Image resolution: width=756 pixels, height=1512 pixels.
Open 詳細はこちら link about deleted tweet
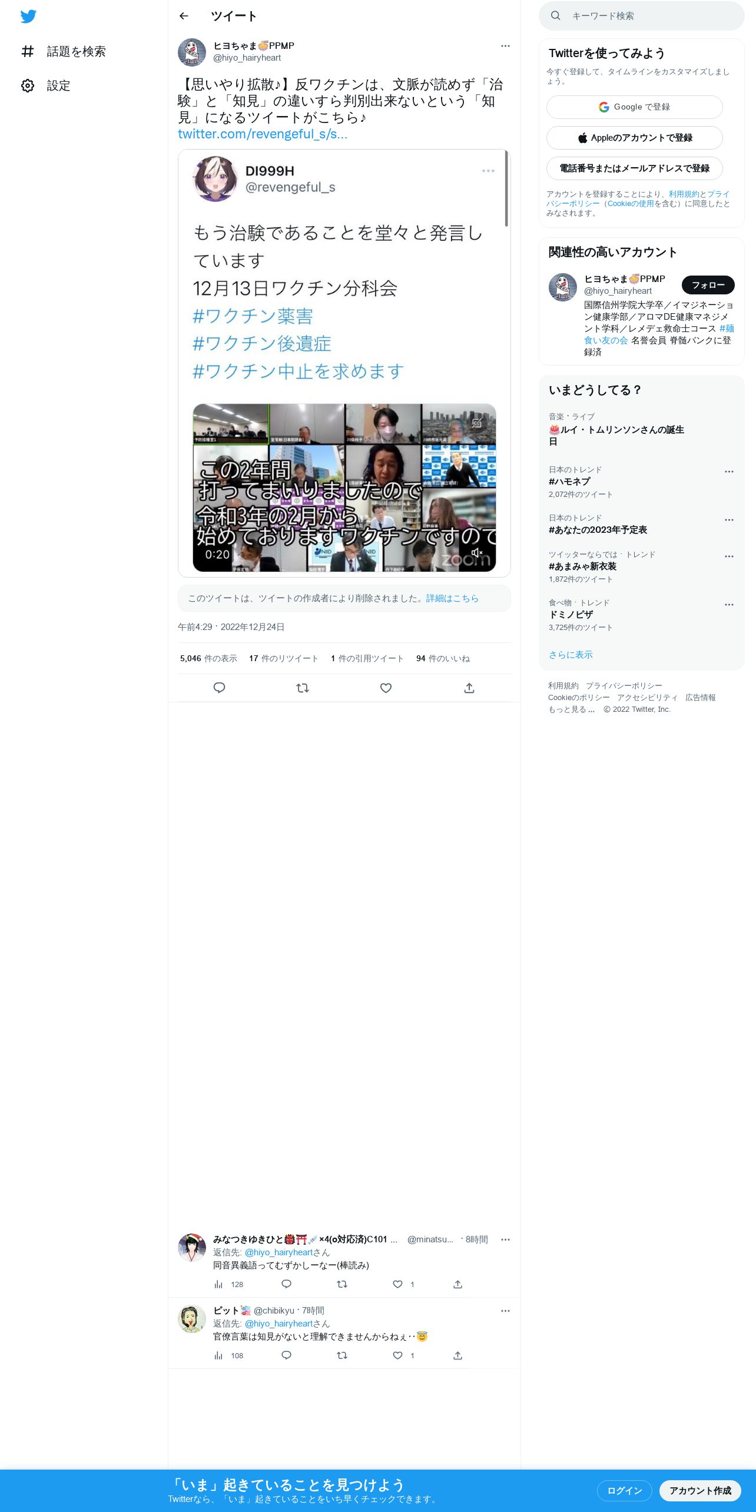click(x=452, y=598)
